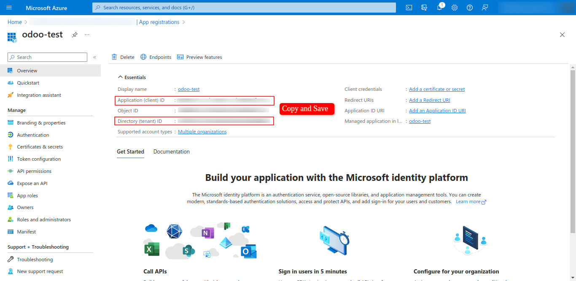Open portal Settings gear
576x281 pixels.
(455, 8)
